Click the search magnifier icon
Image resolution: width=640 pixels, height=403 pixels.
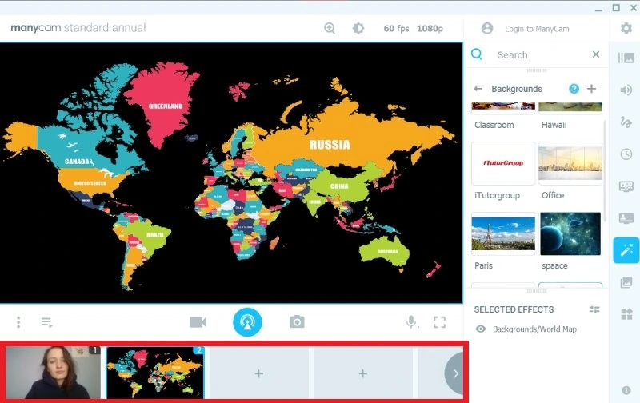coord(476,54)
